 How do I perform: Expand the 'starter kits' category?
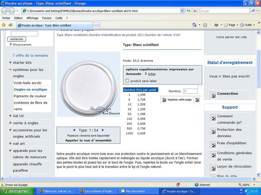pyautogui.click(x=10, y=62)
